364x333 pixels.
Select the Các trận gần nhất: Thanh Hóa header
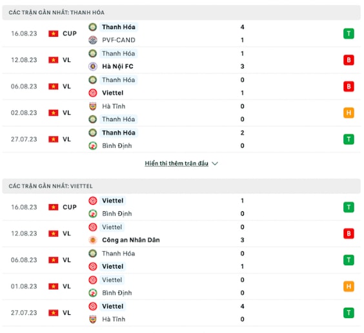pos(181,12)
